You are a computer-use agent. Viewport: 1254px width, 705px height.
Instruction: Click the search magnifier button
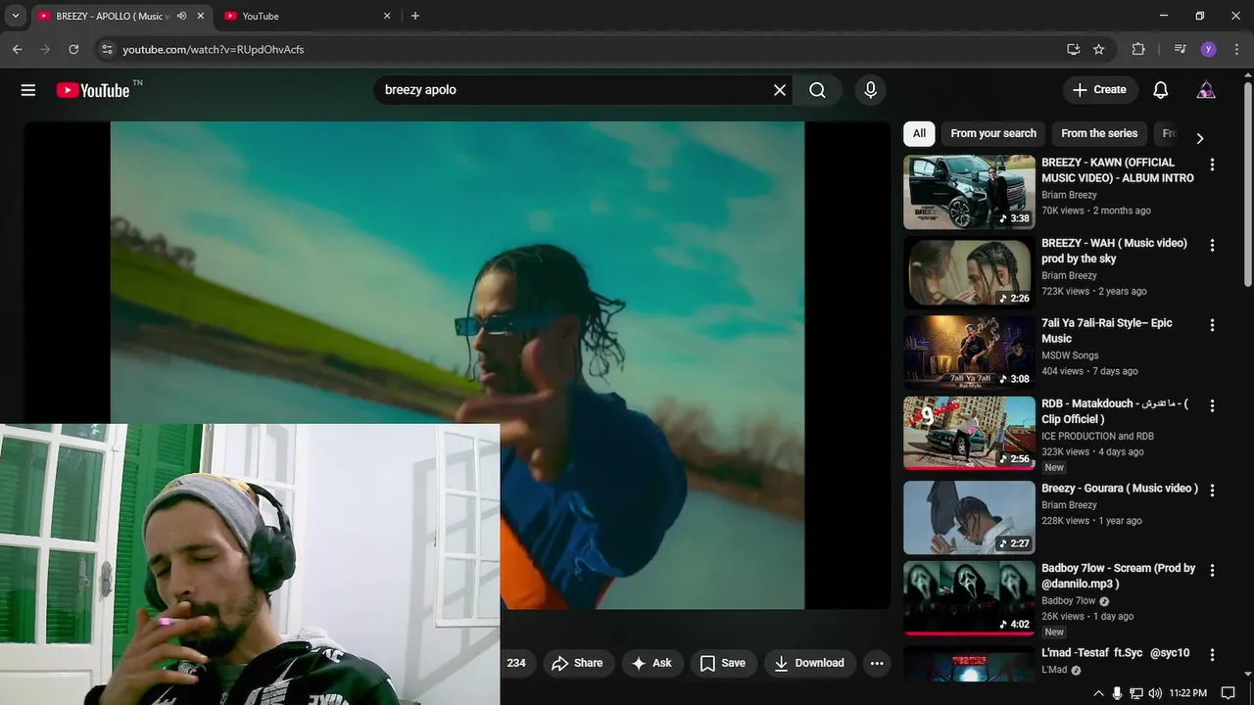coord(818,90)
